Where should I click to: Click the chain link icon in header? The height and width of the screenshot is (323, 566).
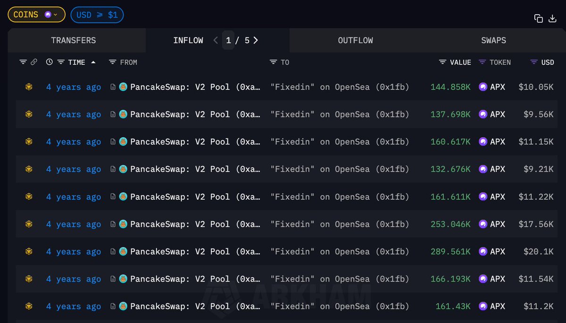point(34,62)
